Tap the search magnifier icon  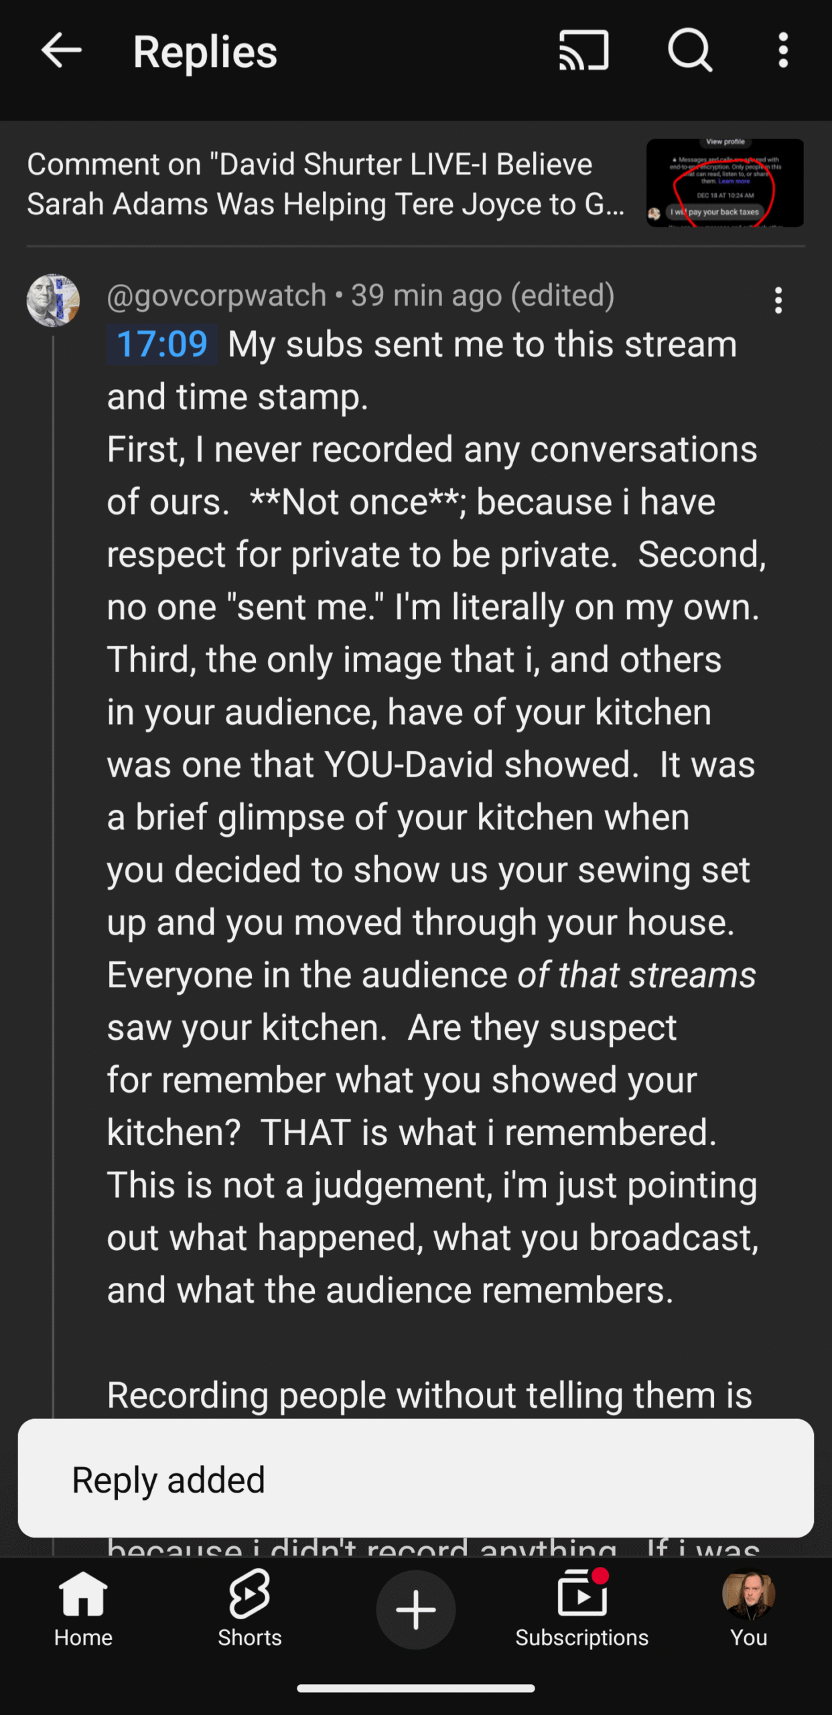click(689, 51)
